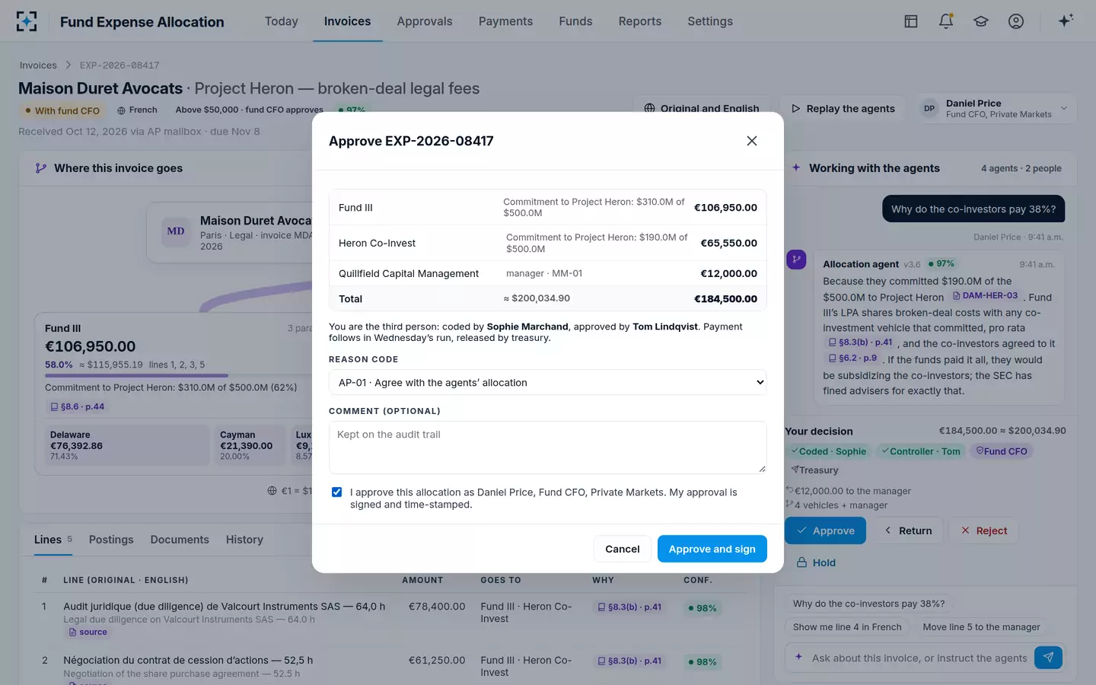Click the Delaware €76,392.86 vehicle card
This screenshot has width=1096, height=685.
[x=126, y=445]
